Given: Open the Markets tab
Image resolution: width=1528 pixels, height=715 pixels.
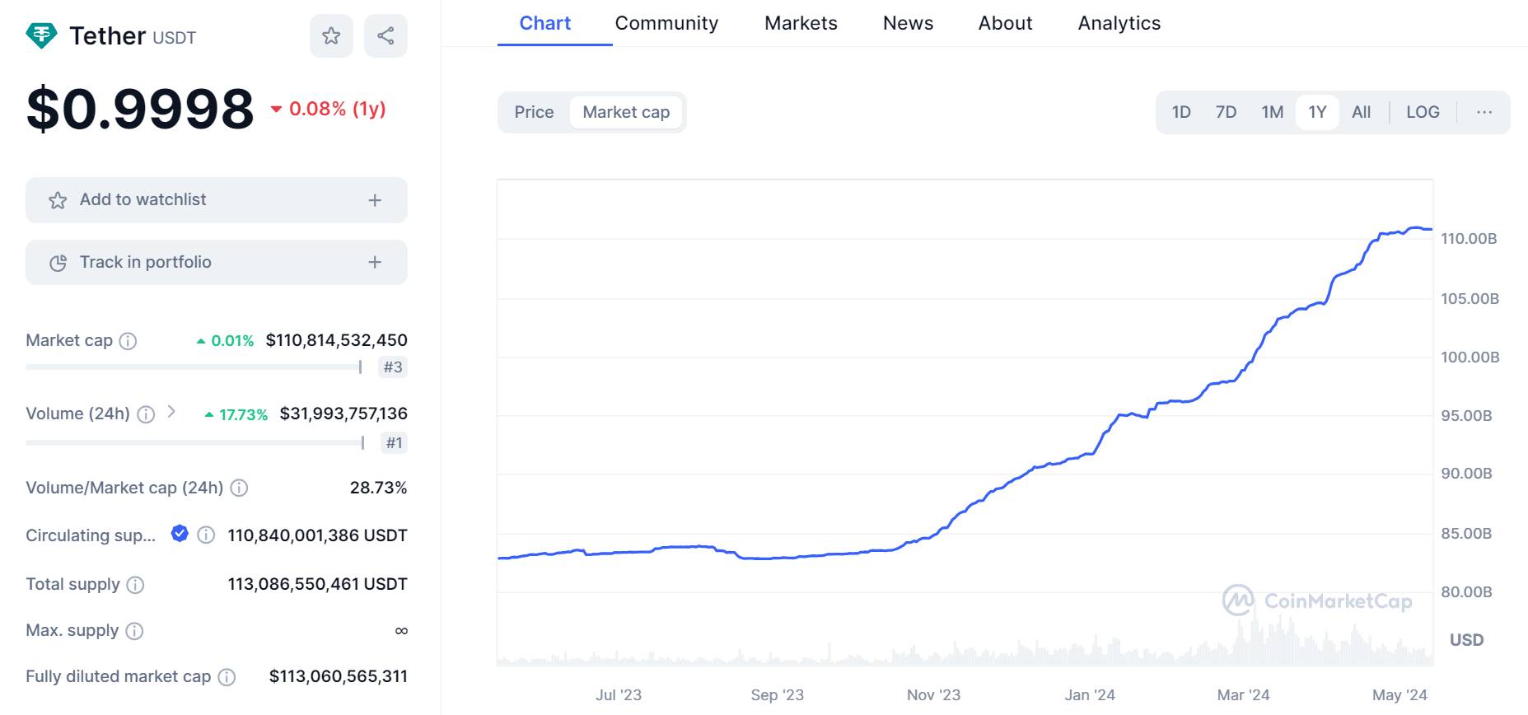Looking at the screenshot, I should (801, 23).
